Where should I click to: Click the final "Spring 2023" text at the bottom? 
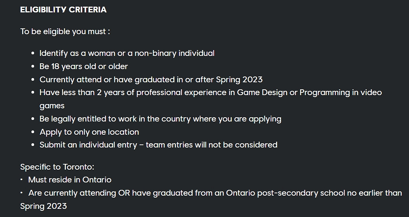point(43,206)
